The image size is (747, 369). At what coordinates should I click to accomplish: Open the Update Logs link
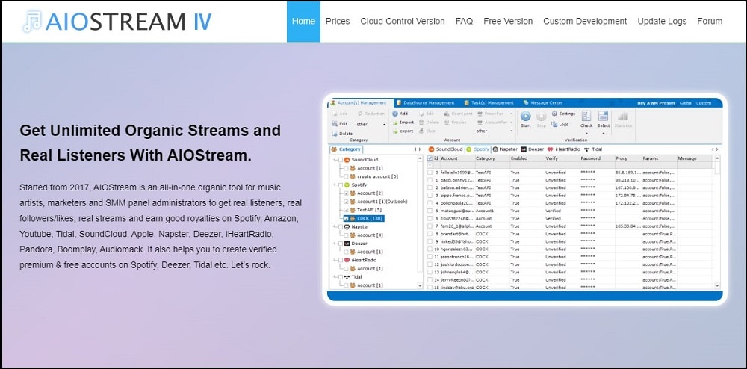tap(662, 22)
